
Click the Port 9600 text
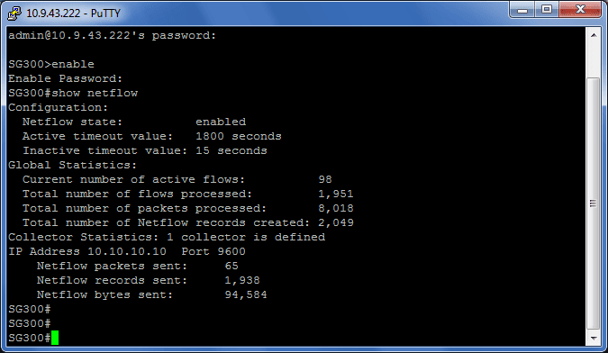(x=213, y=251)
